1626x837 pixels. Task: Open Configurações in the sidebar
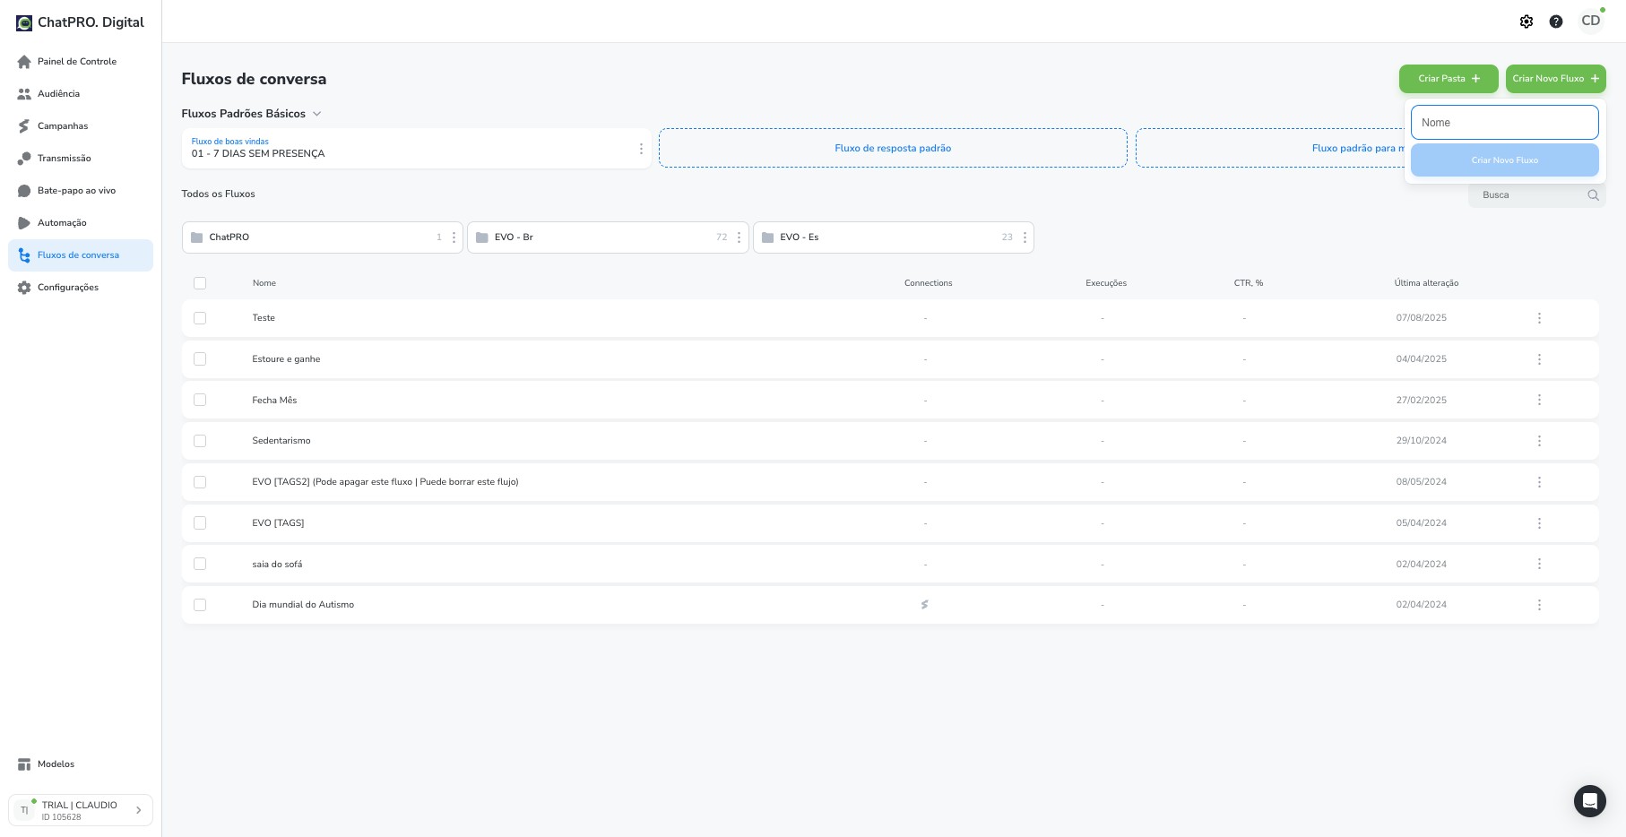tap(81, 288)
